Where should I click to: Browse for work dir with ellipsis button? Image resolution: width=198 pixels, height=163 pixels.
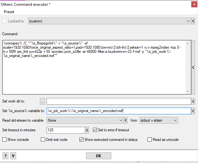point(42,101)
